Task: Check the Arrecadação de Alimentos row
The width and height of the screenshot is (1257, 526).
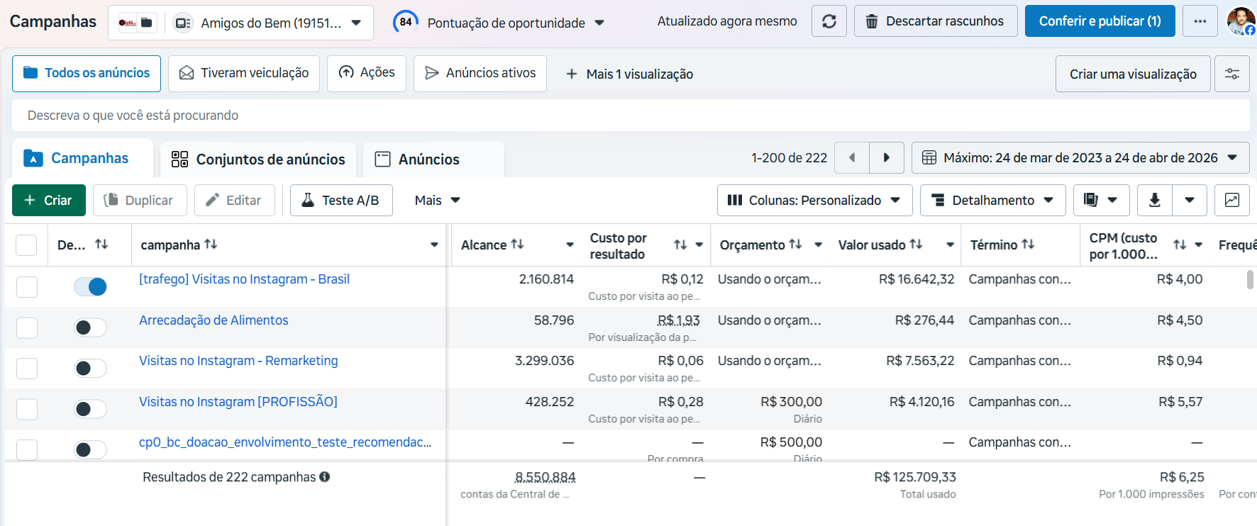Action: (26, 328)
